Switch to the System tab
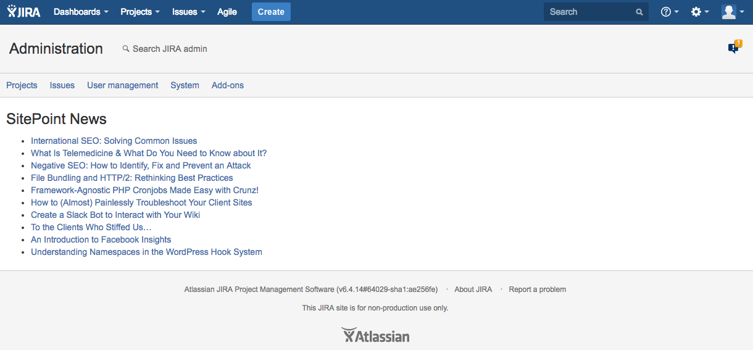Screen dimensions: 753x350 click(x=185, y=85)
